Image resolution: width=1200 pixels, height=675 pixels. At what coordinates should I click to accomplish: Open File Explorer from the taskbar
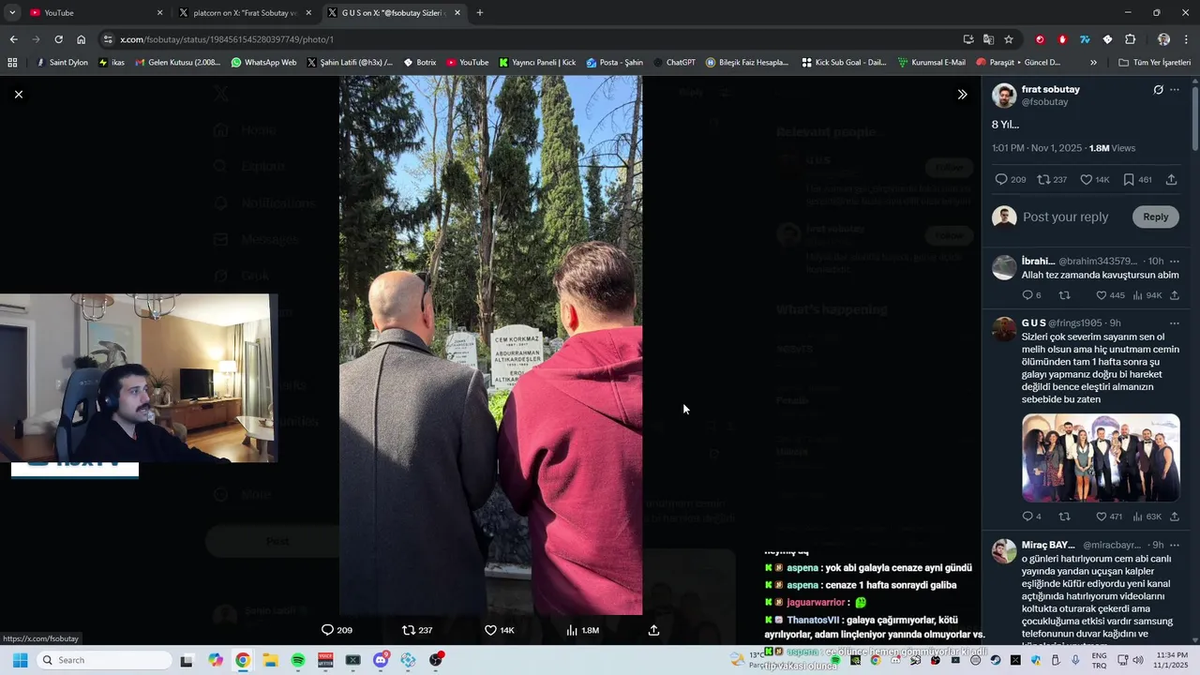(270, 660)
